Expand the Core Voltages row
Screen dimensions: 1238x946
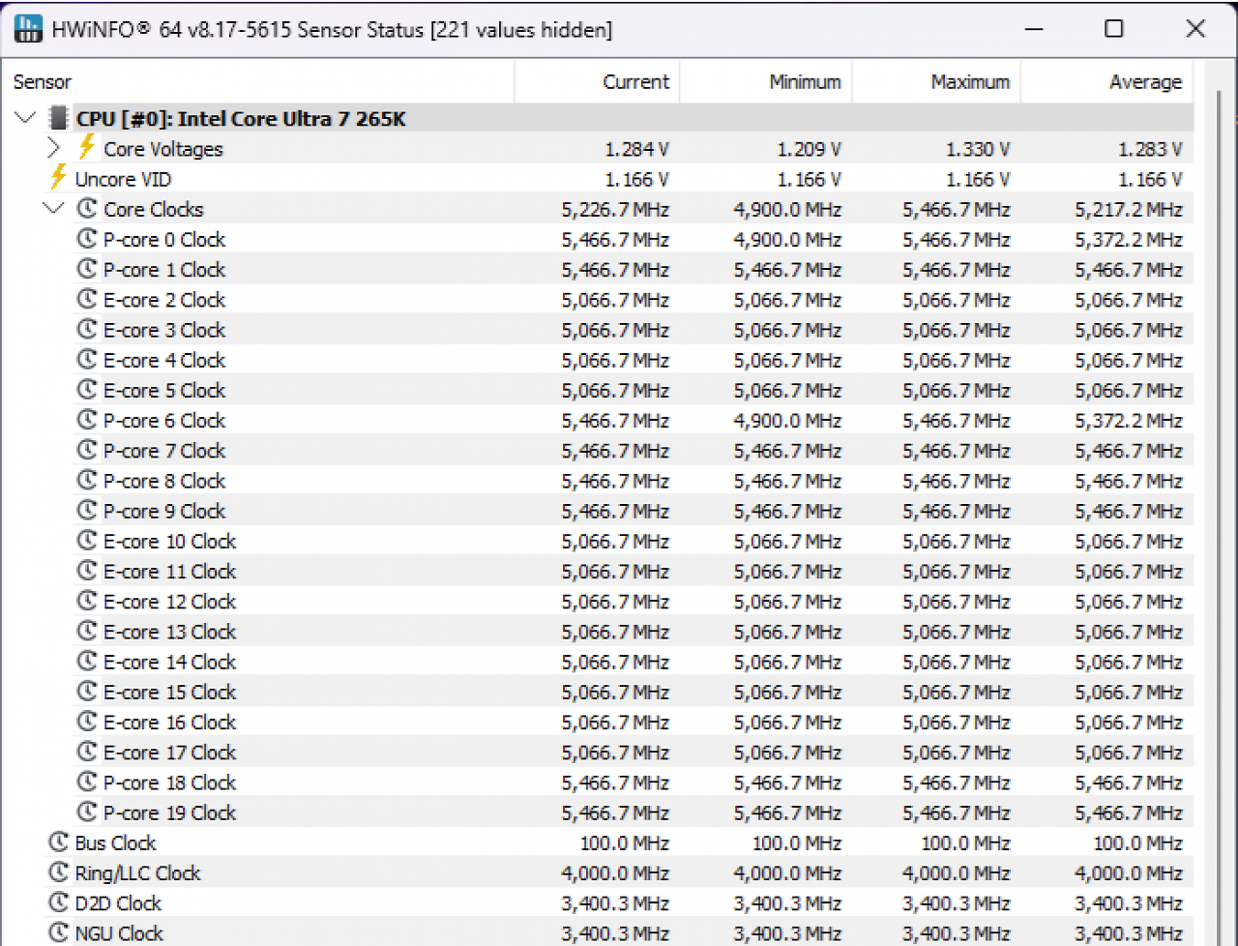coord(54,148)
